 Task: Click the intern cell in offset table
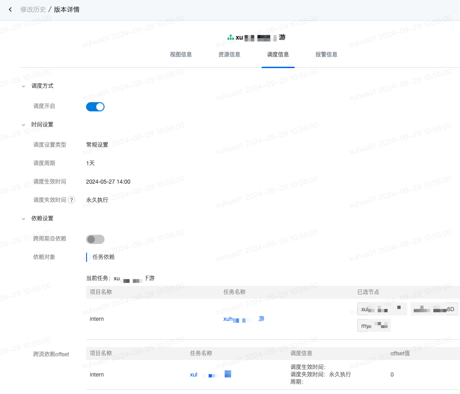click(x=97, y=375)
